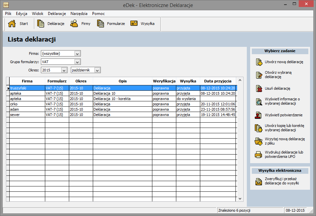Image resolution: width=316 pixels, height=216 pixels.
Task: Click Wczytaj nową deklarację z pliku text
Action: pos(285,141)
